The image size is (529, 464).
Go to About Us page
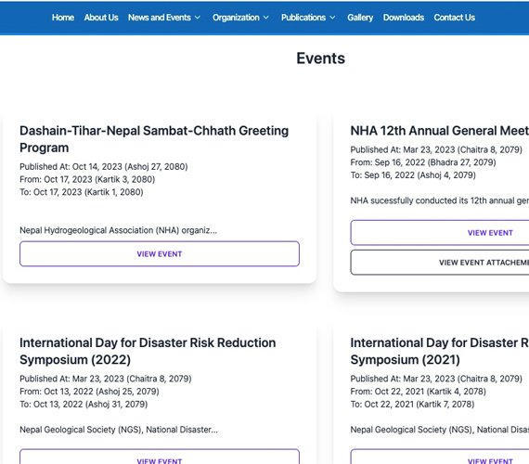click(101, 18)
